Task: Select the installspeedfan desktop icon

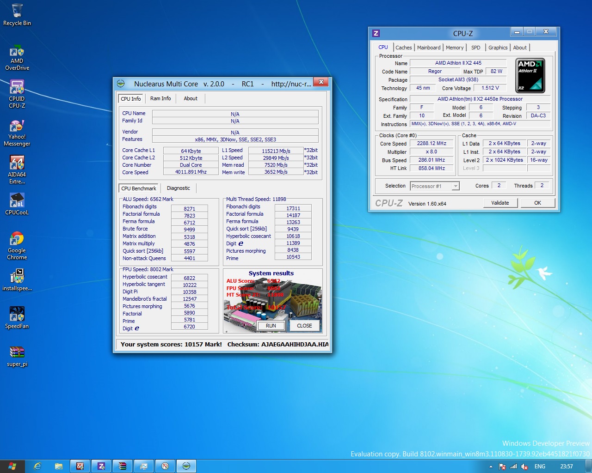Action: click(17, 280)
